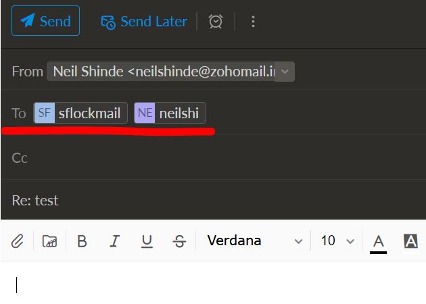Toggle bold formatting

pos(82,241)
